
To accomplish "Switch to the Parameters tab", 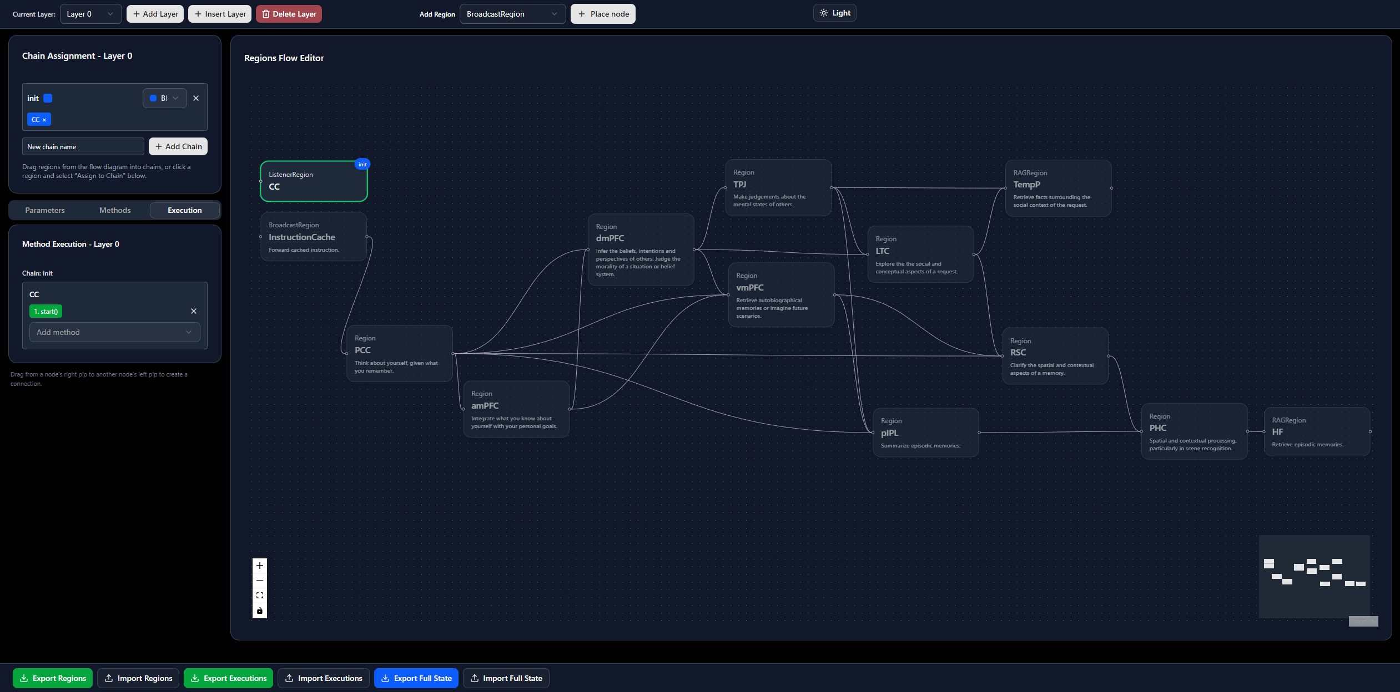I will coord(45,210).
